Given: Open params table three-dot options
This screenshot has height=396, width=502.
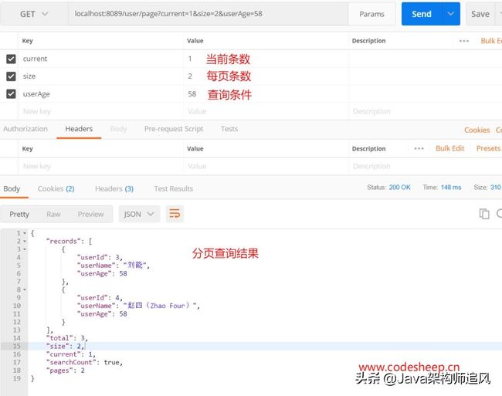Looking at the screenshot, I should [x=464, y=41].
